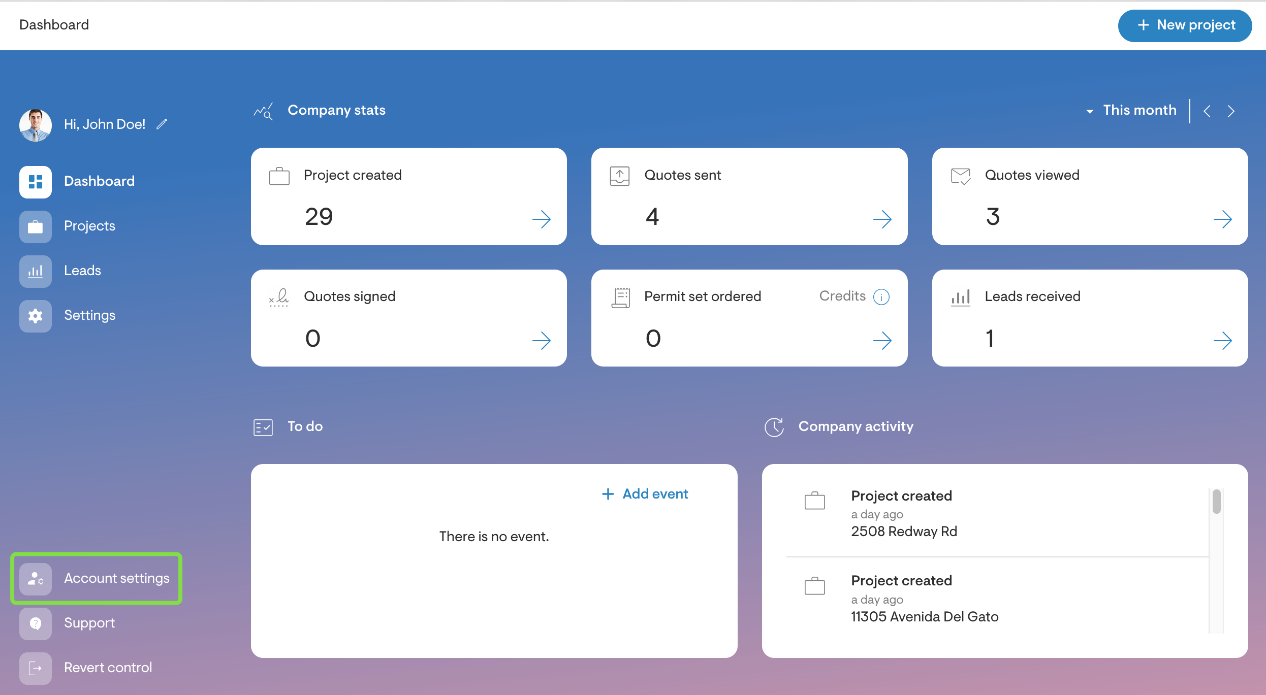
Task: Click briefcase icon beside 2508 Redway Rd
Action: [814, 501]
